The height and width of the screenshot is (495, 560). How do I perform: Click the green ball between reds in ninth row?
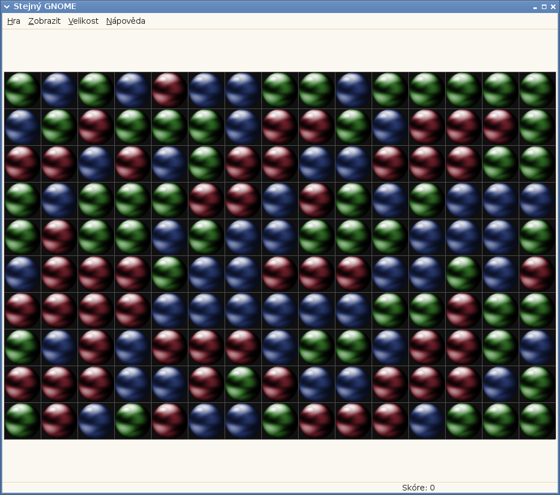pyautogui.click(x=243, y=384)
